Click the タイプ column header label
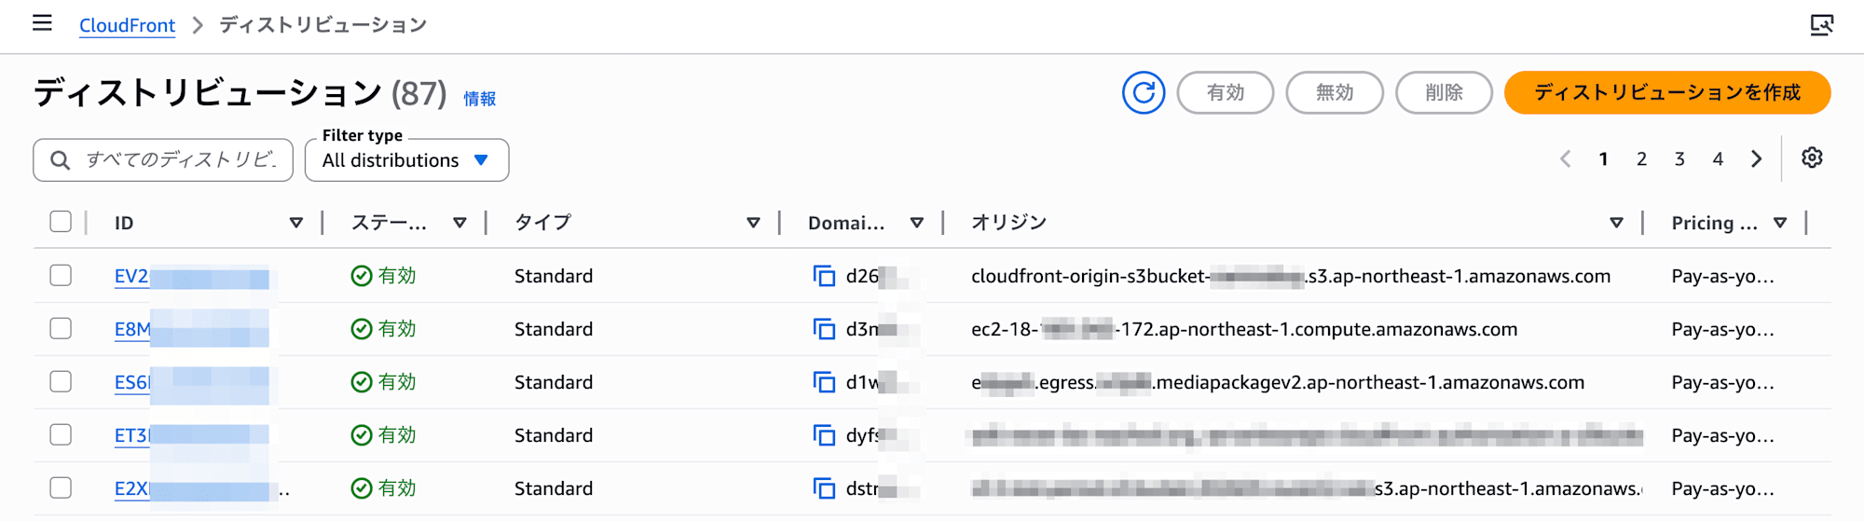Screen dimensions: 1864x521 (x=542, y=223)
